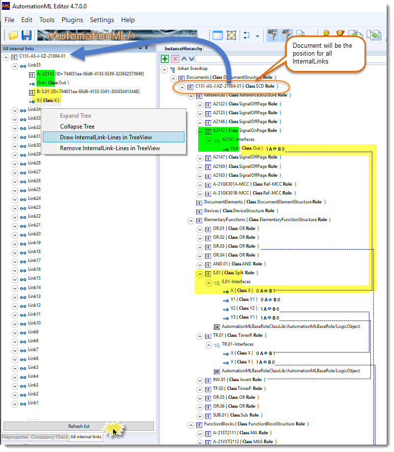Screen dimensions: 394x452
Task: Choose Collapse Tree in the context menu
Action: click(x=114, y=127)
